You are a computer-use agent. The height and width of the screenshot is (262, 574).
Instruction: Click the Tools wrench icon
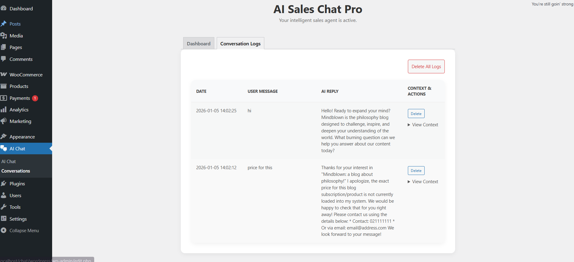pos(4,207)
